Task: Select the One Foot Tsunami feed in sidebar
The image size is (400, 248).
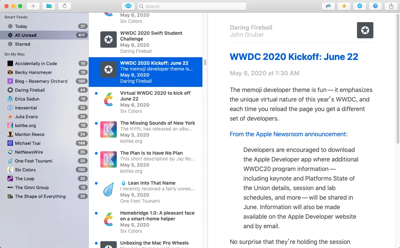Action: [x=44, y=161]
